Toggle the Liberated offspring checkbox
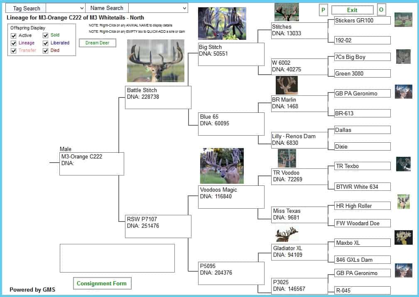419x297 pixels. coord(46,43)
